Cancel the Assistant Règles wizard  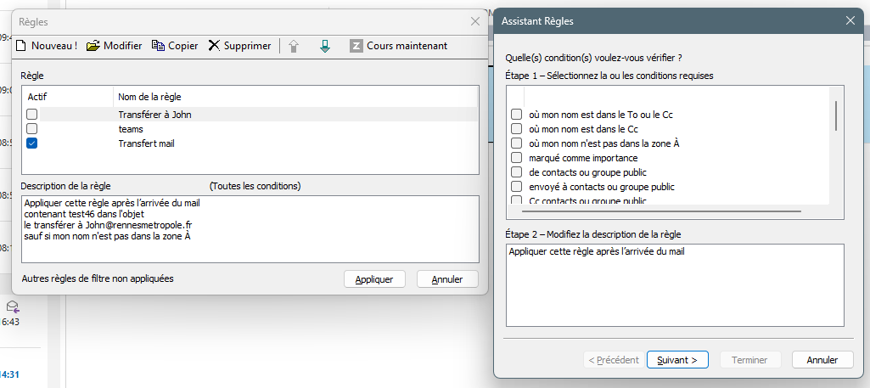click(x=822, y=360)
